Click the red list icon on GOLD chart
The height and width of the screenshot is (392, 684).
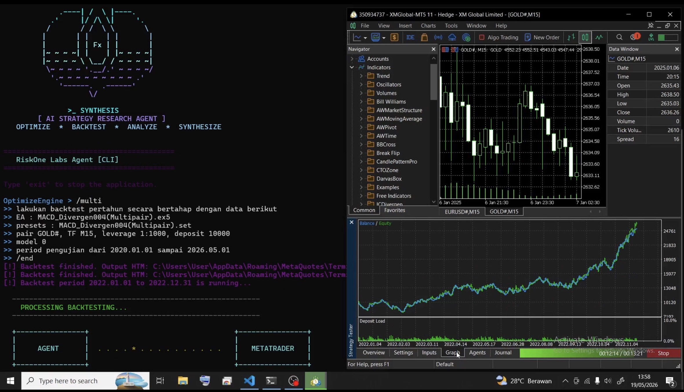(445, 50)
